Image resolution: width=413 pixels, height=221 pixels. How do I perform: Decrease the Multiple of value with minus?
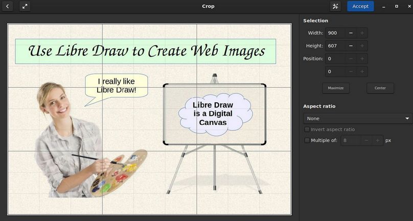(366, 140)
